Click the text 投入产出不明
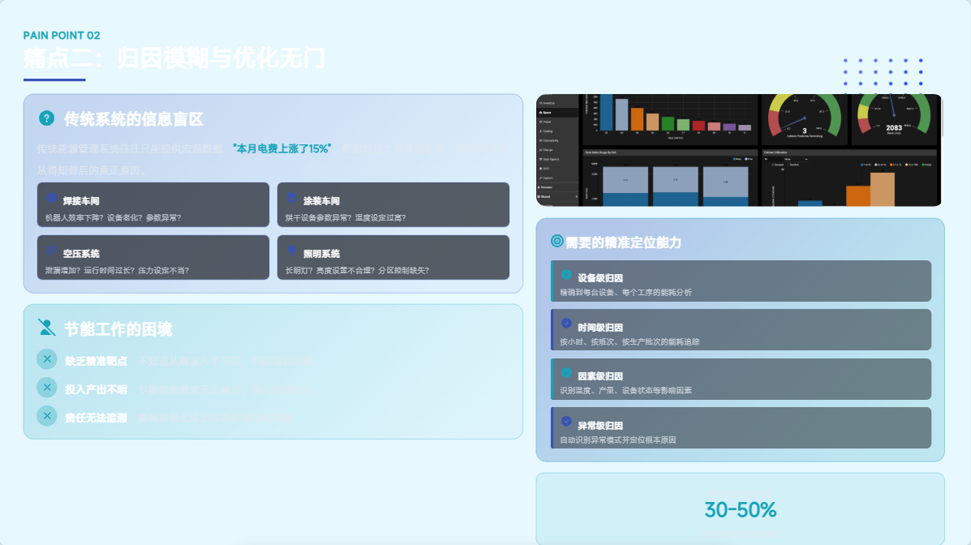The image size is (971, 545). [x=96, y=389]
